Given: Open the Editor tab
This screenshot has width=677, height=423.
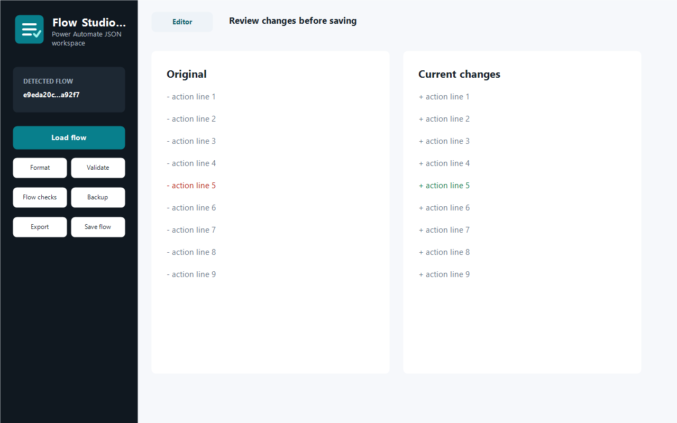Looking at the screenshot, I should click(x=182, y=22).
